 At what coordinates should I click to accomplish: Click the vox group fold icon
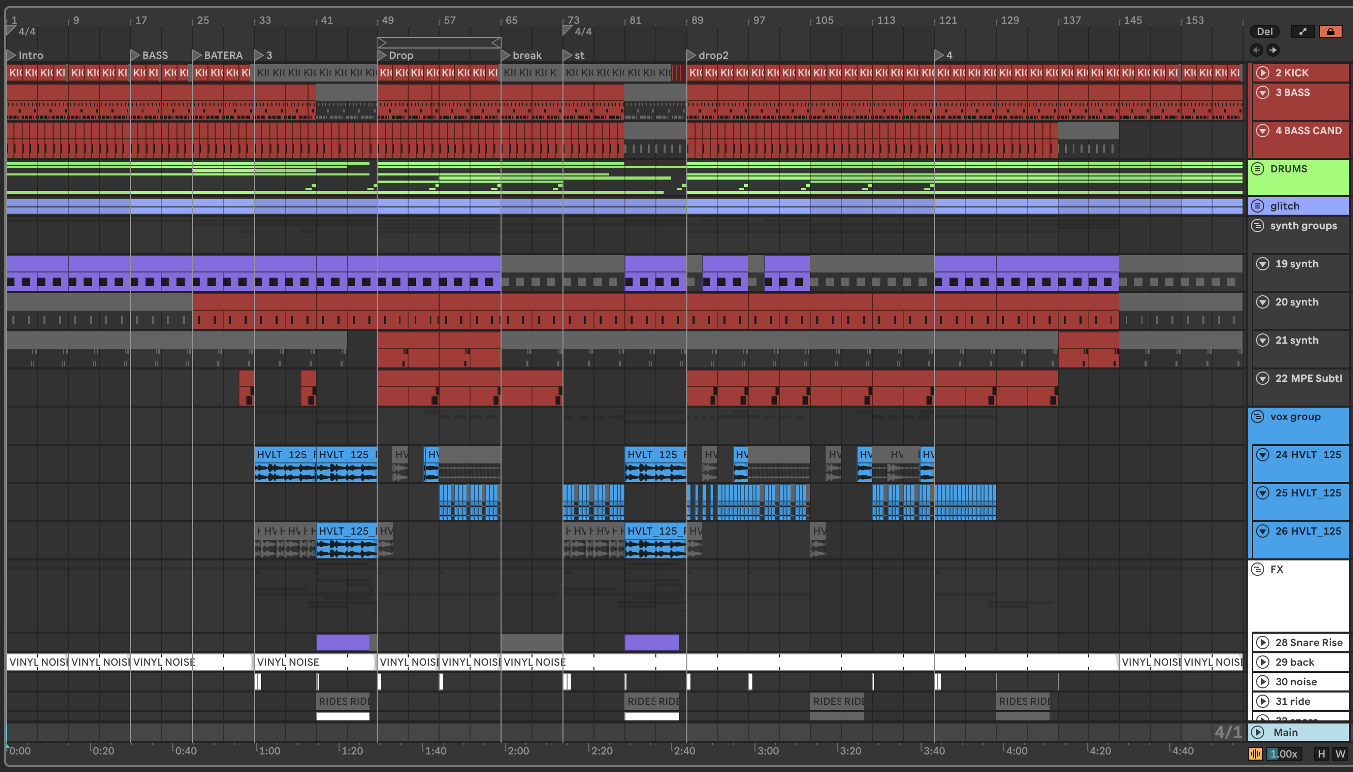click(x=1258, y=416)
